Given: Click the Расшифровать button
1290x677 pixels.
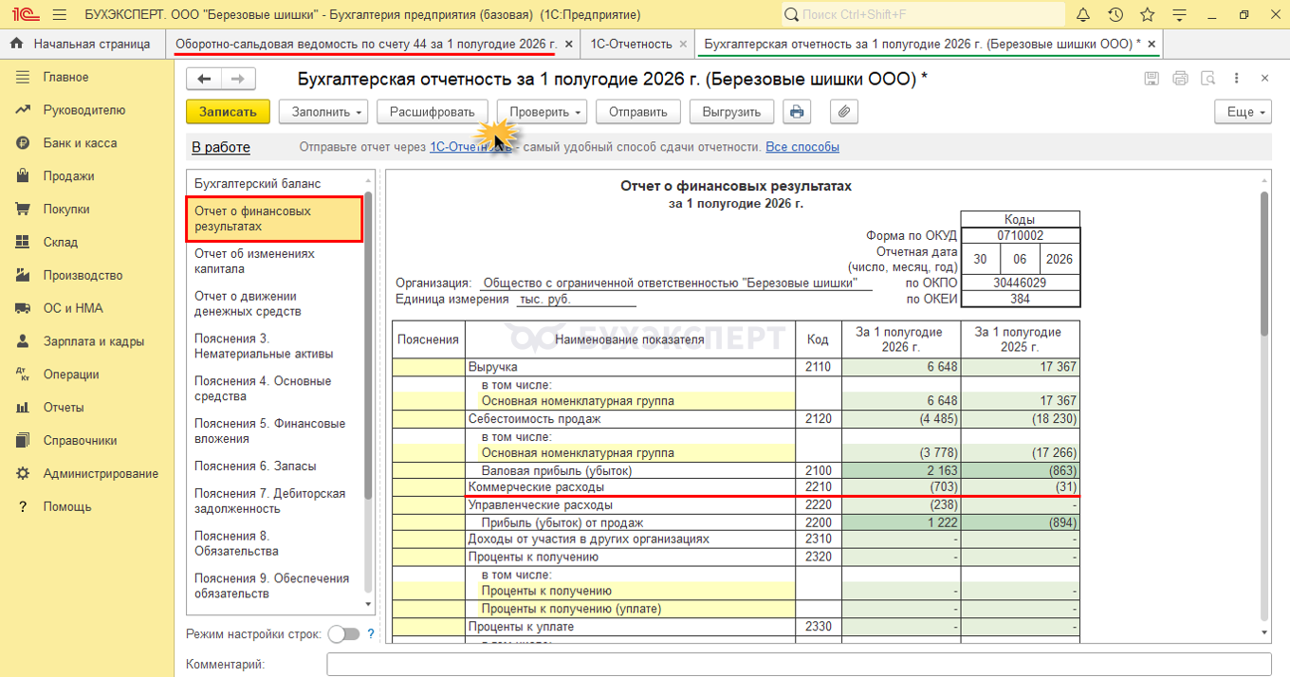Looking at the screenshot, I should [x=433, y=112].
